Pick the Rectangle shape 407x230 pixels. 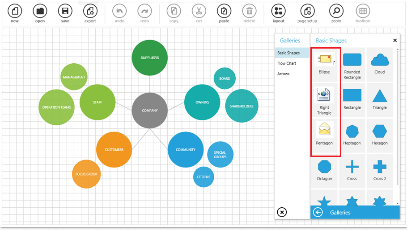click(352, 100)
